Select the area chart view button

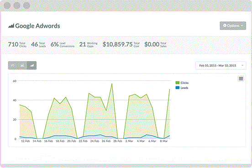(32, 65)
